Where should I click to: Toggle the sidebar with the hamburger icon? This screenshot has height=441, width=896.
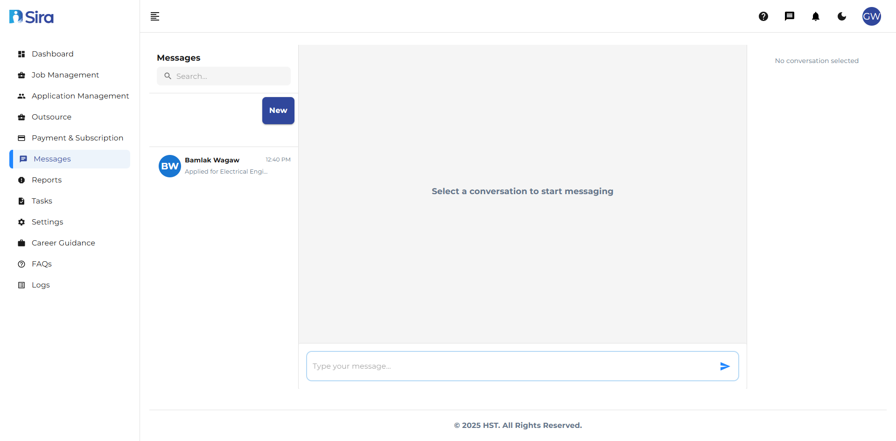pos(155,16)
